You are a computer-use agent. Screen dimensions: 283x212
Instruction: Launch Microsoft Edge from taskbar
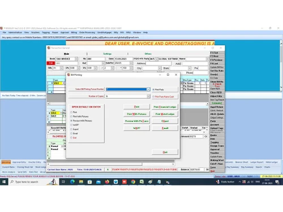pyautogui.click(x=72, y=182)
